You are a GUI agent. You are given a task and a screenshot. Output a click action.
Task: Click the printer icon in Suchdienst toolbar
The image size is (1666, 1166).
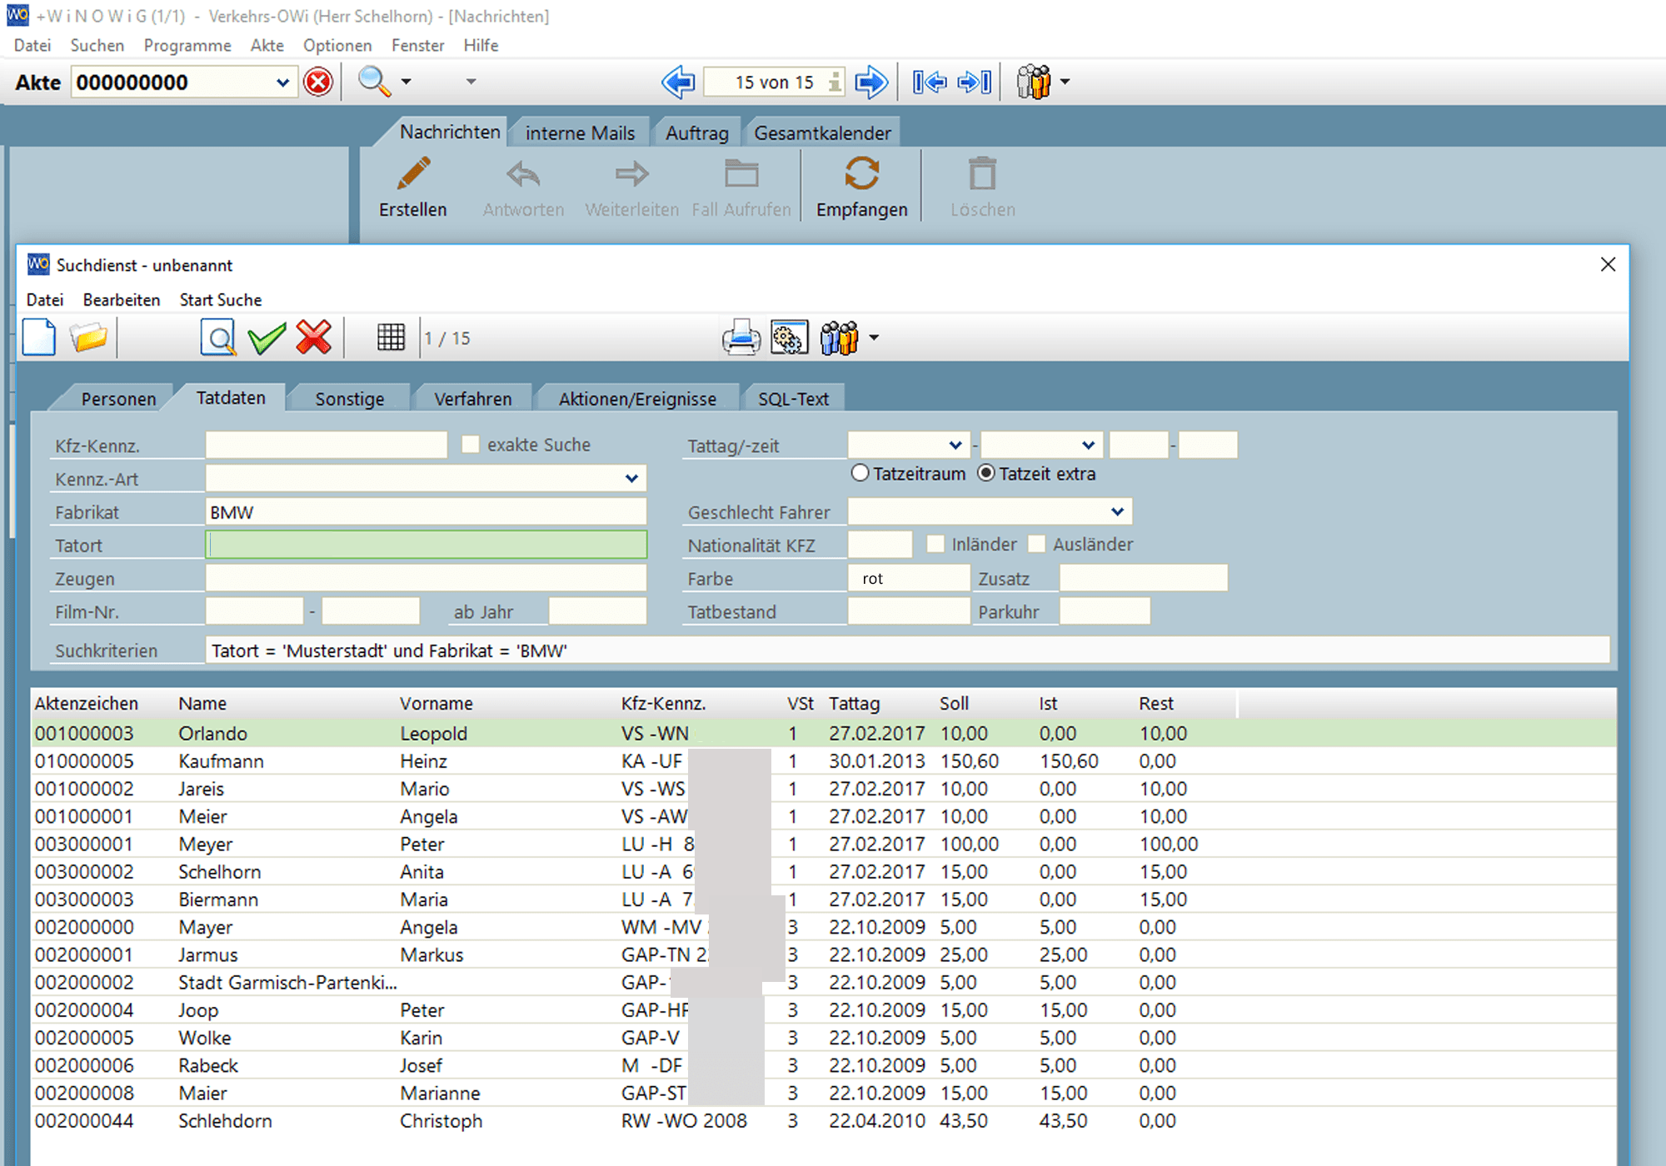pyautogui.click(x=741, y=338)
